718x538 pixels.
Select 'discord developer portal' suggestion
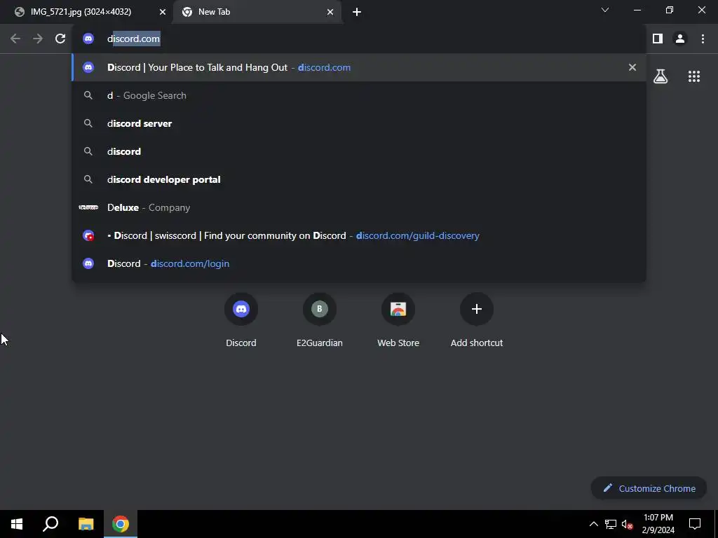359,179
